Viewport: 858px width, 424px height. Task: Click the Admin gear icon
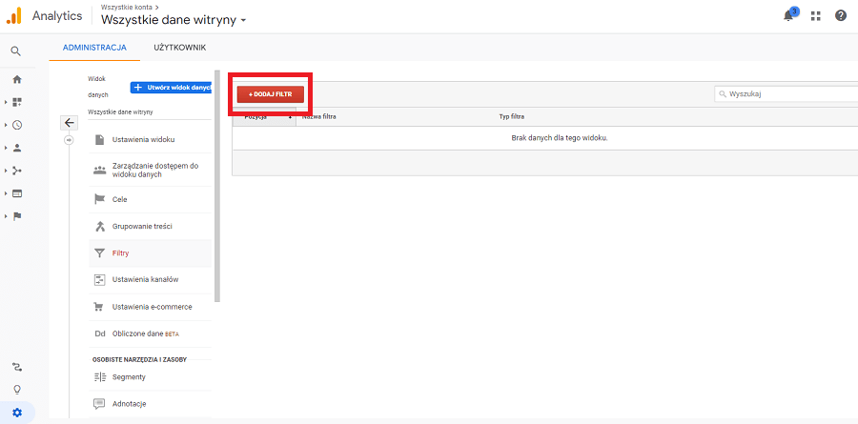point(17,413)
